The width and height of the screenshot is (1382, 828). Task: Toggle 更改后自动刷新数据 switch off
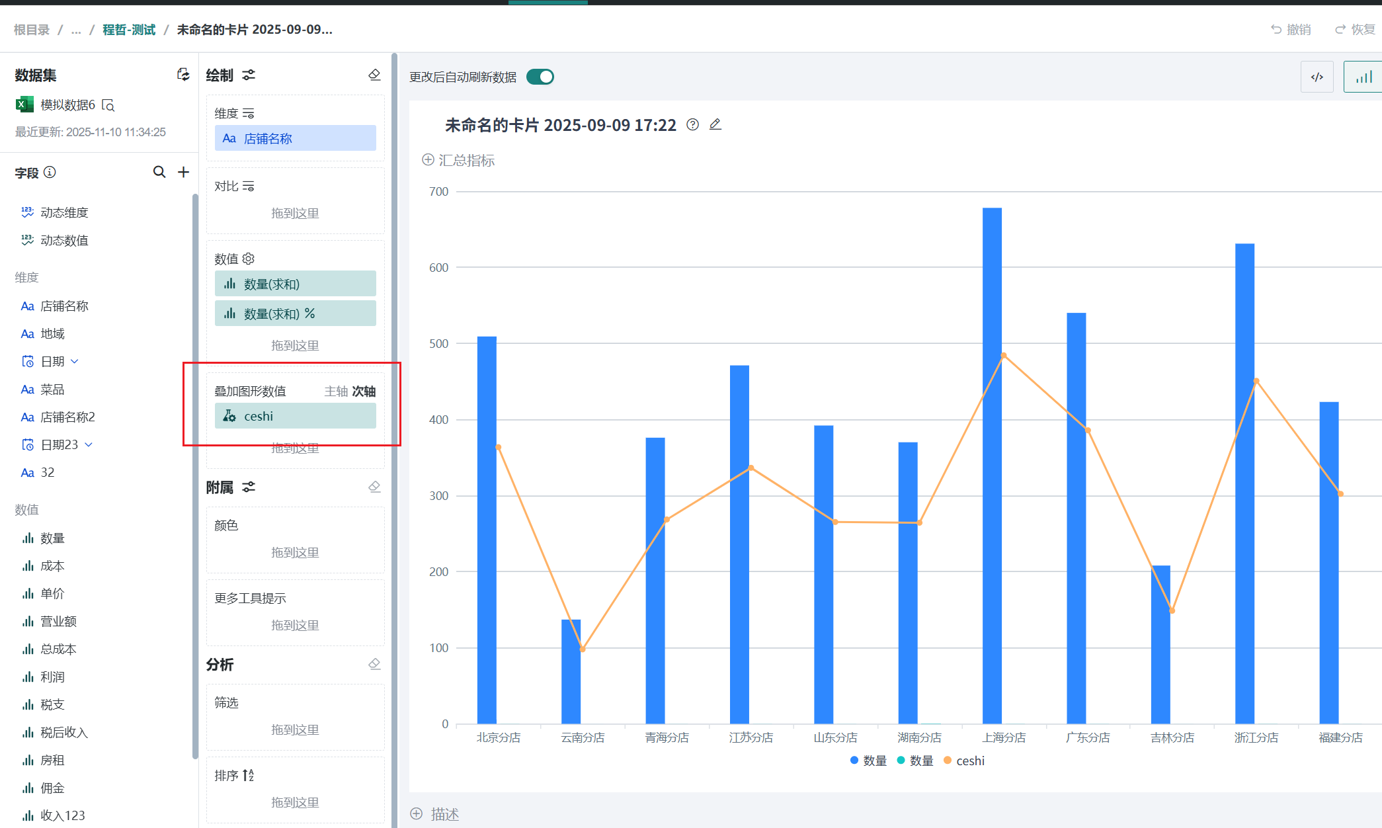[540, 77]
